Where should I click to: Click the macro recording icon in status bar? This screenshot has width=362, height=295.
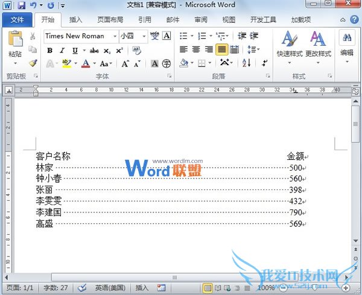161,288
